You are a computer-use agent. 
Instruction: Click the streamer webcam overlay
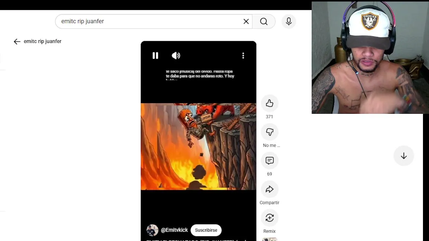click(x=370, y=58)
